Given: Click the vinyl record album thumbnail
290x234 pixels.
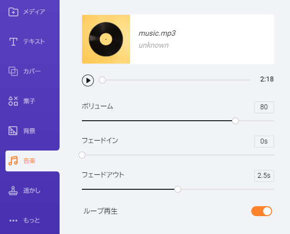Looking at the screenshot, I should [x=106, y=39].
